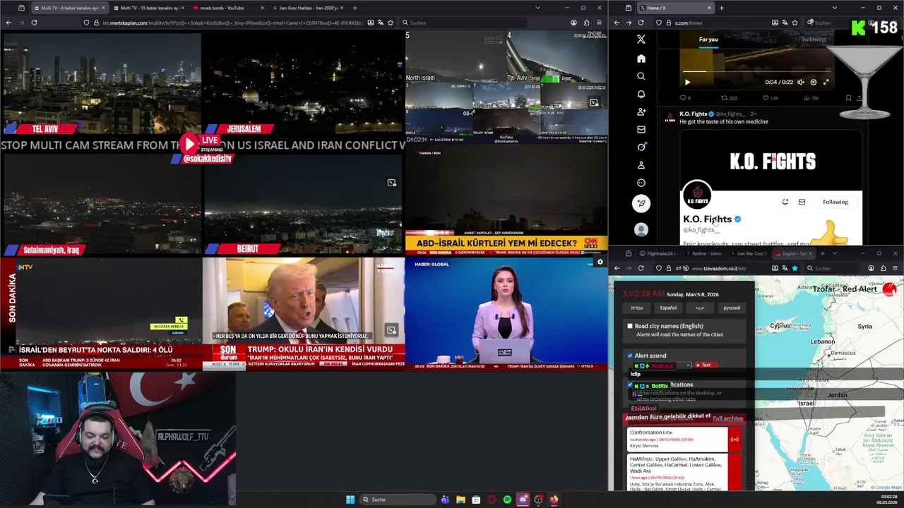Switch to Multi TV 15 haber kanalını tab
904x508 pixels.
[x=148, y=8]
